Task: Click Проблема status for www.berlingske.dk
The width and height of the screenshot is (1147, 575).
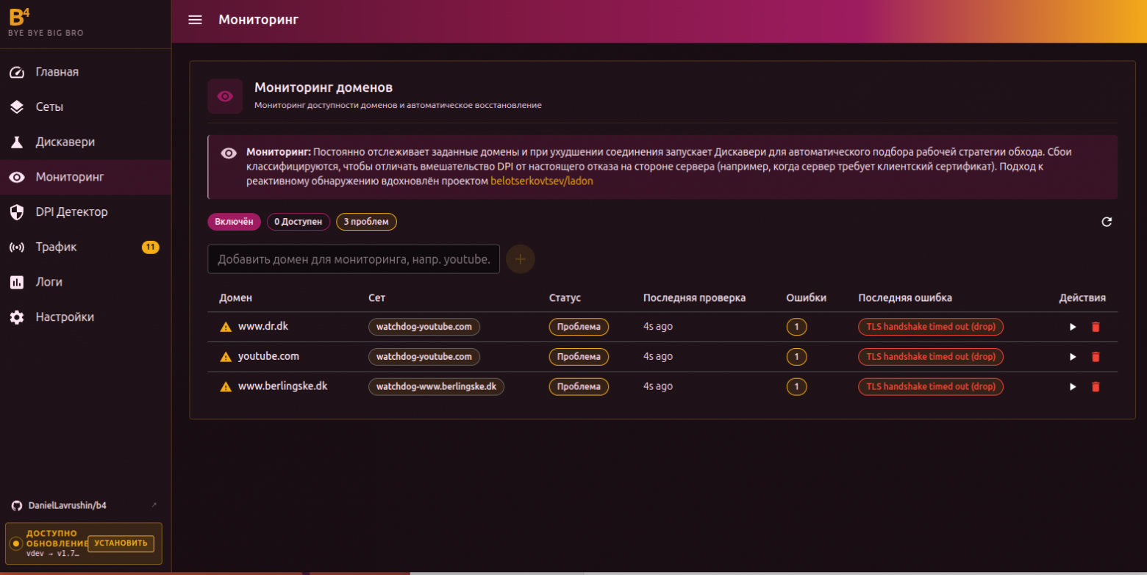Action: (579, 386)
